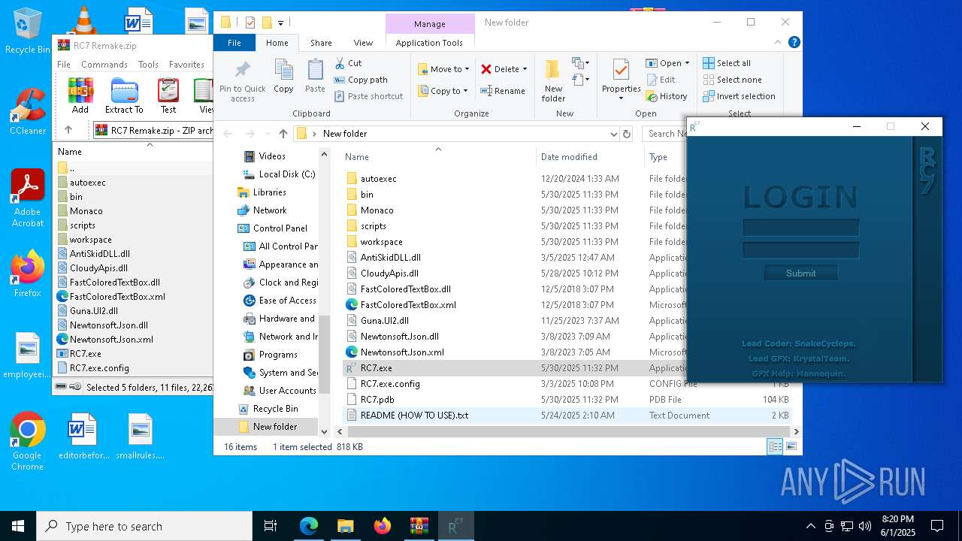Open the Copy to dropdown
Image resolution: width=962 pixels, height=541 pixels.
443,91
